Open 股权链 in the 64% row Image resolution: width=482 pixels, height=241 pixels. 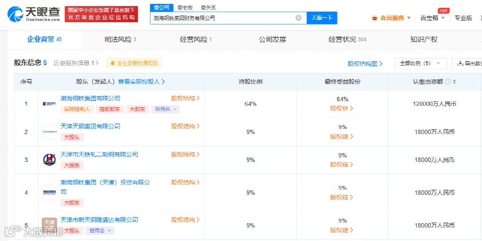(342, 109)
